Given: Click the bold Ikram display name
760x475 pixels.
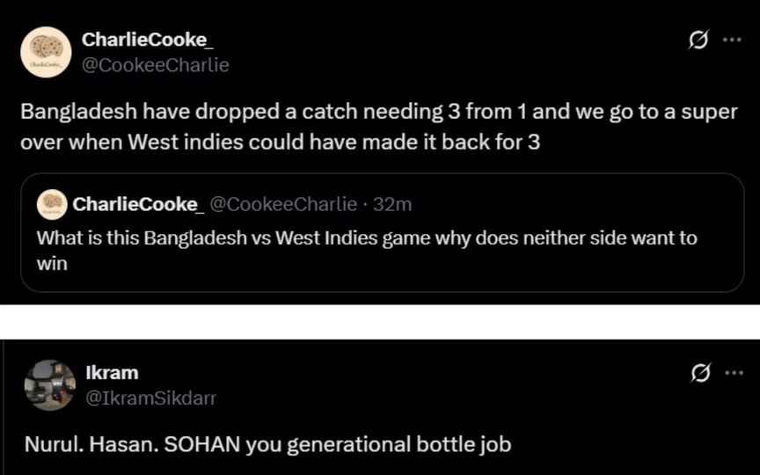Looking at the screenshot, I should 111,372.
